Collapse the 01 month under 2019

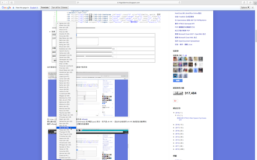click(x=176, y=115)
